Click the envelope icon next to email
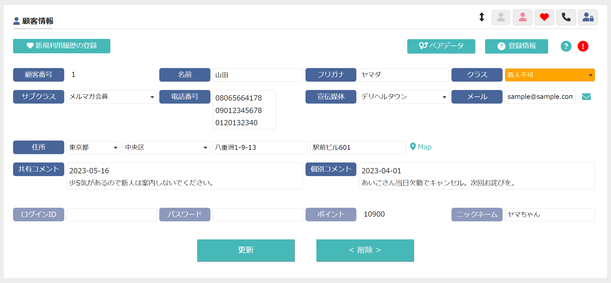Viewport: 611px width, 283px height. [x=586, y=97]
